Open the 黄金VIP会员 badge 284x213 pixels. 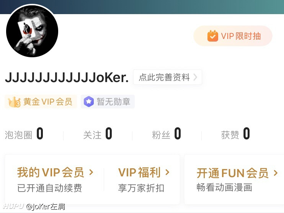coord(41,102)
